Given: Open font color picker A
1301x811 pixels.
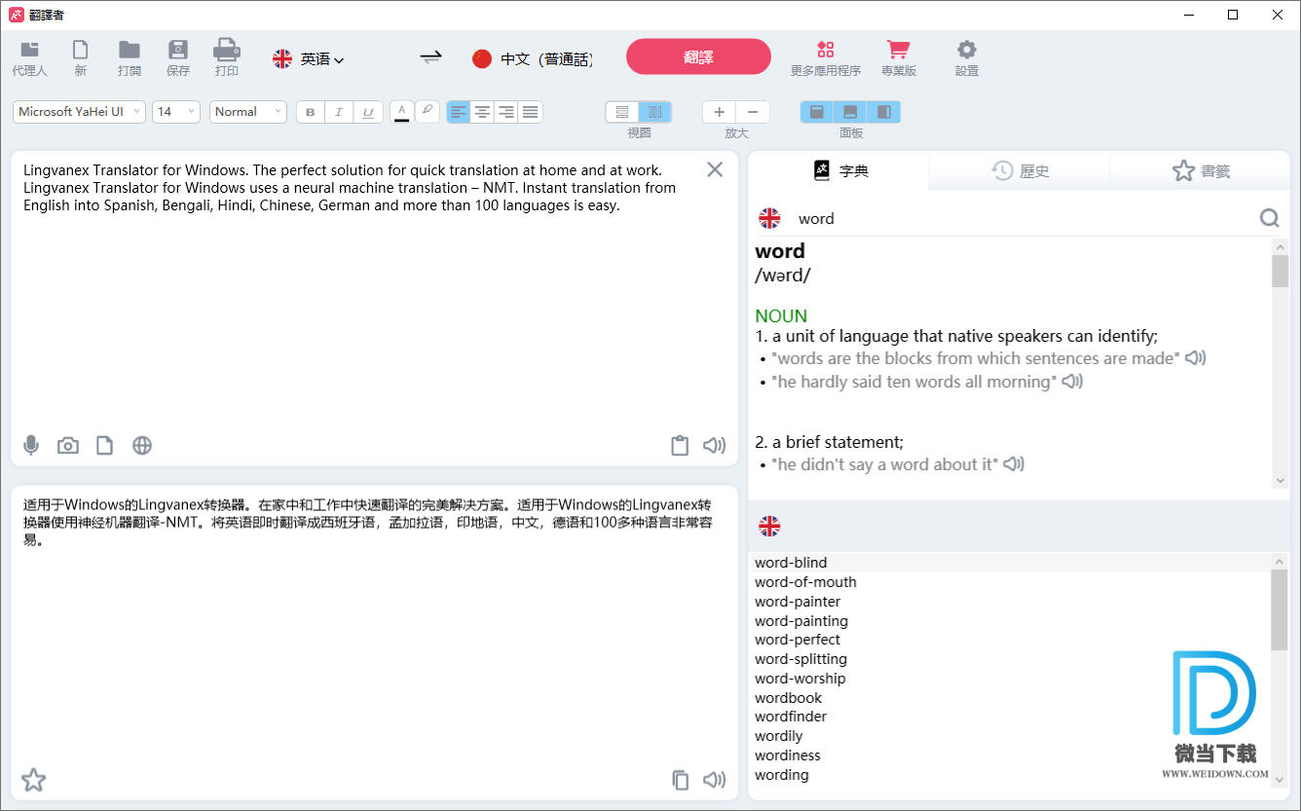Looking at the screenshot, I should (x=401, y=111).
